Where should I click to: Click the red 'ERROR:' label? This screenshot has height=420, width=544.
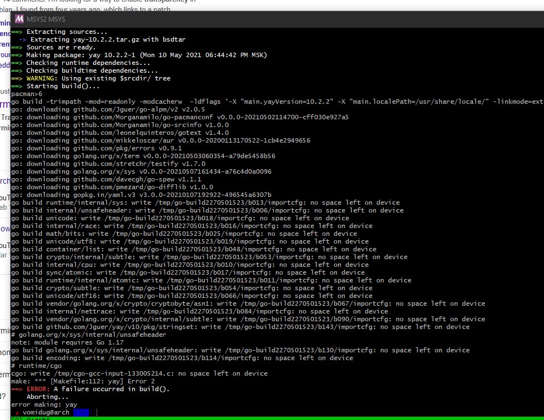(x=38, y=389)
